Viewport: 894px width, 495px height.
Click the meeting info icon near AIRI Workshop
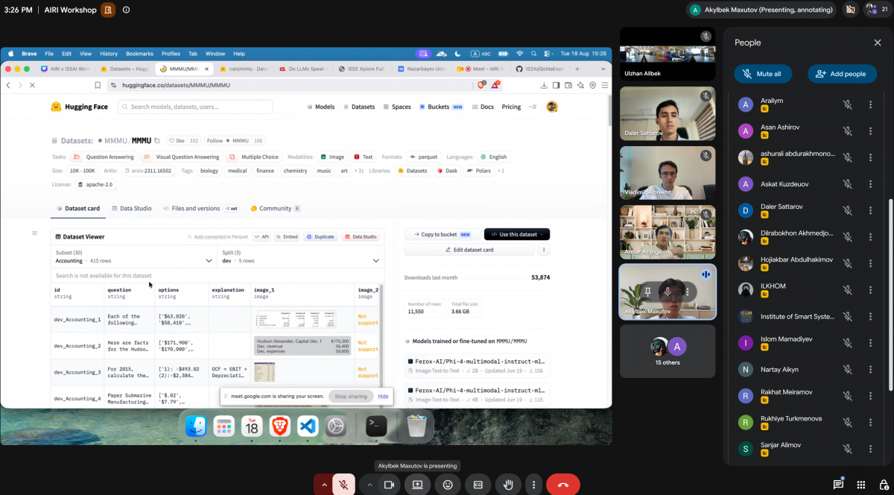pos(126,10)
